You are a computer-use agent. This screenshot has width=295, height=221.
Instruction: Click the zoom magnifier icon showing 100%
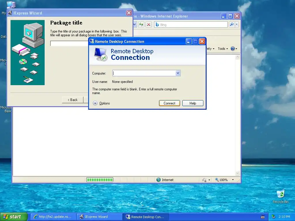(x=217, y=180)
